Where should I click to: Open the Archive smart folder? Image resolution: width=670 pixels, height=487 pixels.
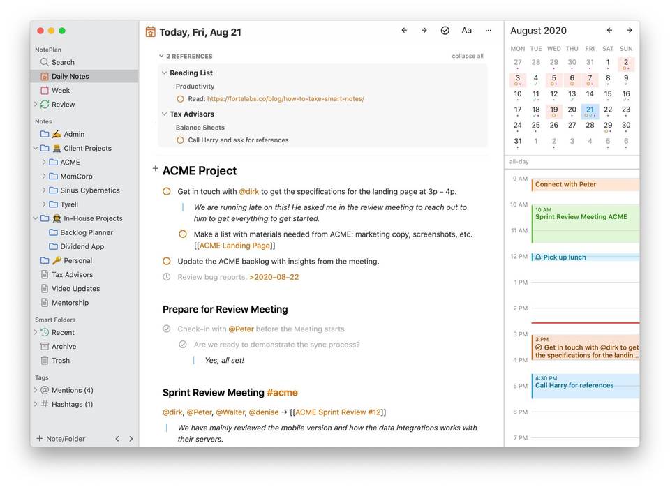pyautogui.click(x=64, y=346)
